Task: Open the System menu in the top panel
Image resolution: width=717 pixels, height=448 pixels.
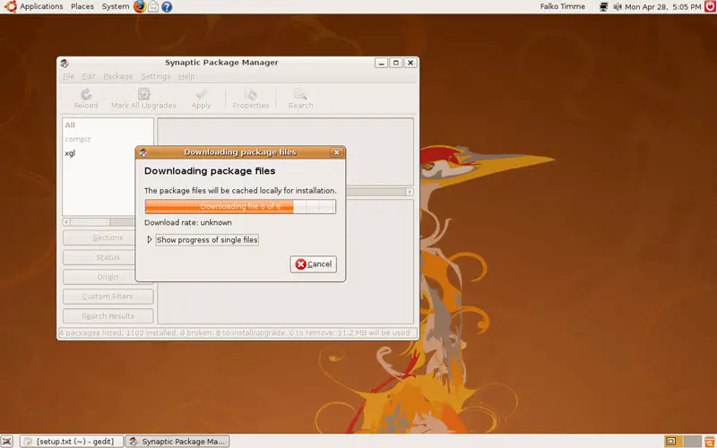Action: click(x=116, y=6)
